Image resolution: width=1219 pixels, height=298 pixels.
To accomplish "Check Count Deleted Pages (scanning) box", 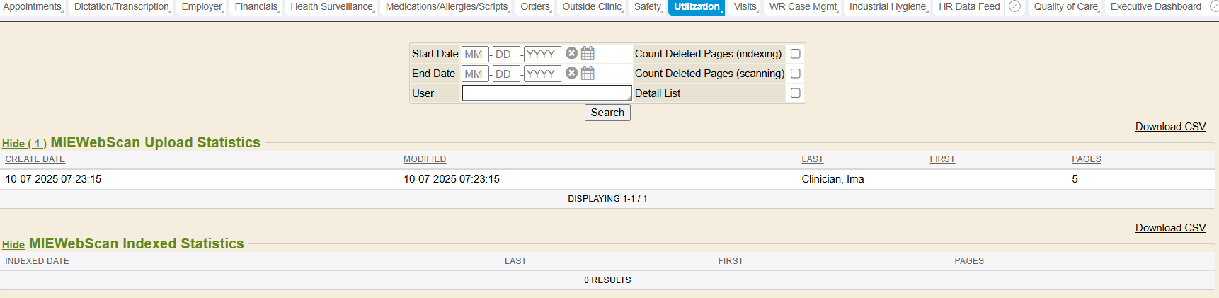I will [x=795, y=74].
